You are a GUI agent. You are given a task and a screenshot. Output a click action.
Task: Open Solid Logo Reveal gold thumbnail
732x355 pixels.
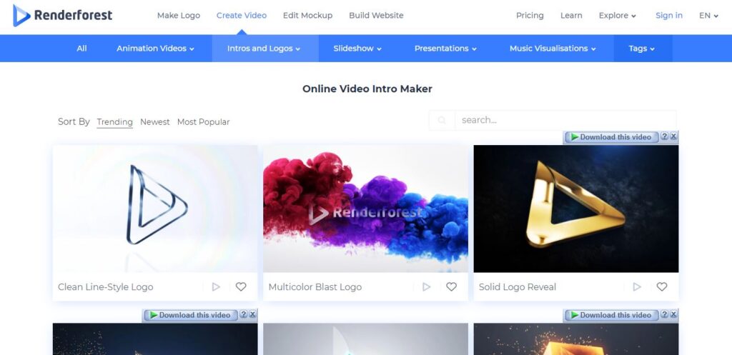pos(576,209)
